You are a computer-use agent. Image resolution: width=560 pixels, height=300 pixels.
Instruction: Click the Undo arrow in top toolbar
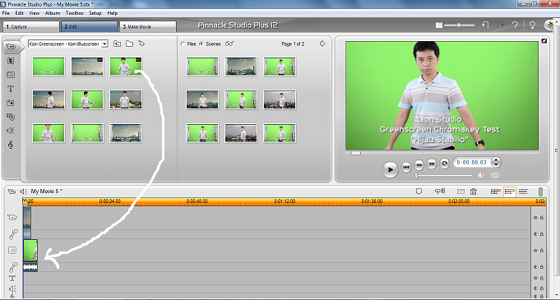point(485,25)
